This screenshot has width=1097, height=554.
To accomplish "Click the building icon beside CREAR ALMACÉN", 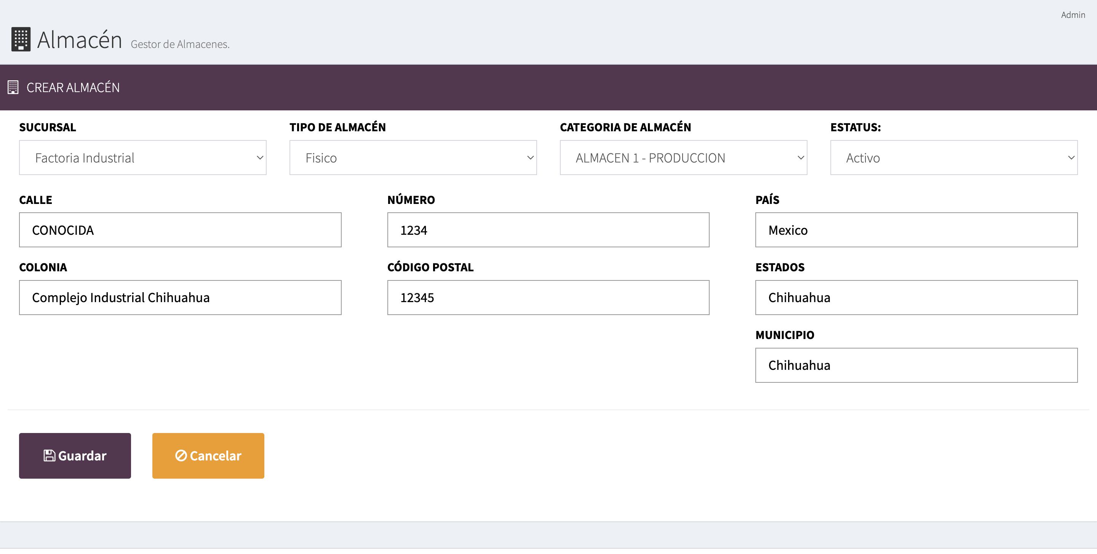I will [13, 87].
